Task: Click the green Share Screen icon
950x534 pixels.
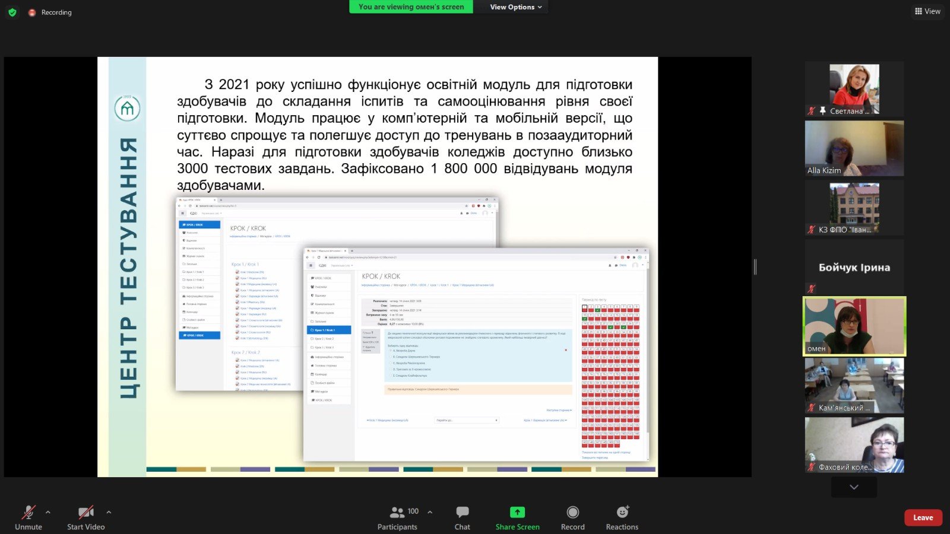Action: click(x=517, y=513)
